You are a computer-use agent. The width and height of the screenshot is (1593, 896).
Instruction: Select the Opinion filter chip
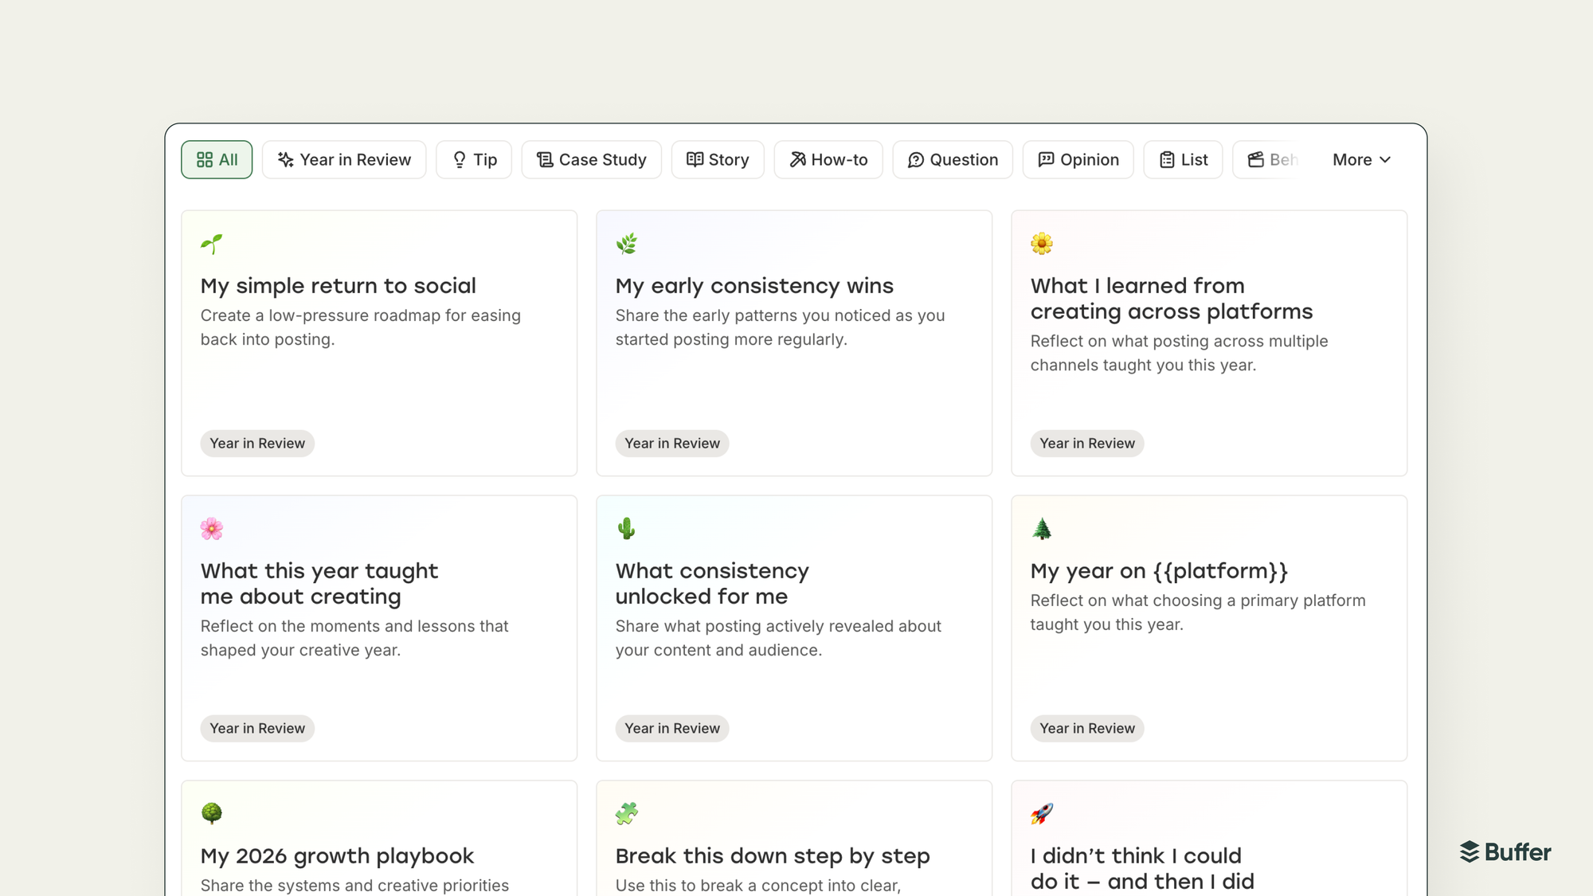pyautogui.click(x=1078, y=160)
